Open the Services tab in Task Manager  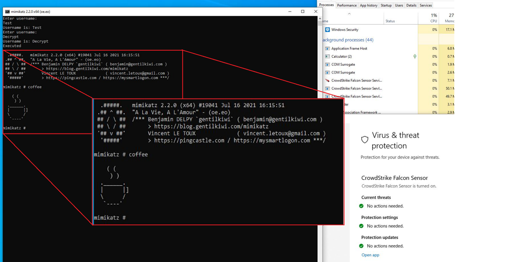426,5
